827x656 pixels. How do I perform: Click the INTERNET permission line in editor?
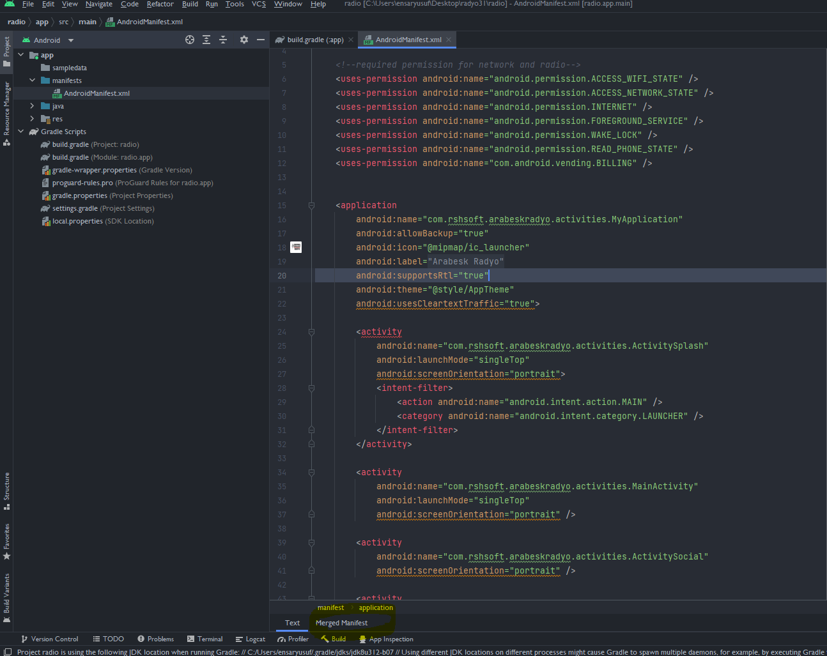tap(493, 107)
